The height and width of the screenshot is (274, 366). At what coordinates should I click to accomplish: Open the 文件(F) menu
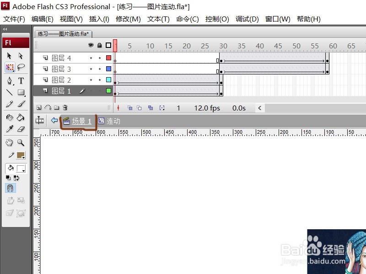click(14, 19)
